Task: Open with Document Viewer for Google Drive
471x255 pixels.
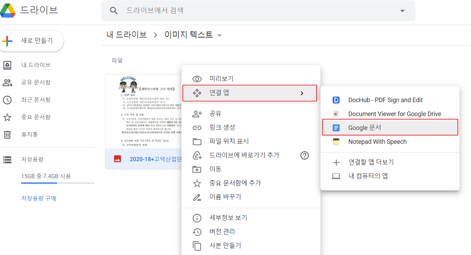Action: click(x=390, y=114)
